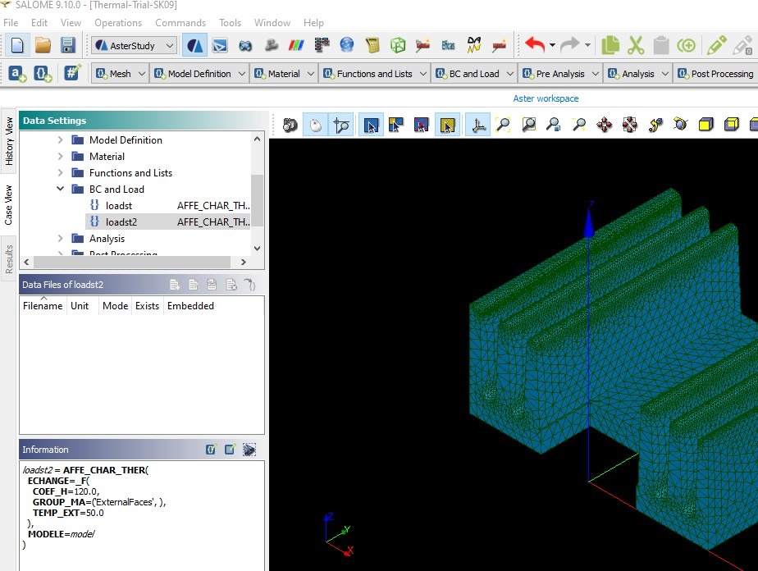
Task: Open the Mesh commands dropdown
Action: (x=121, y=74)
